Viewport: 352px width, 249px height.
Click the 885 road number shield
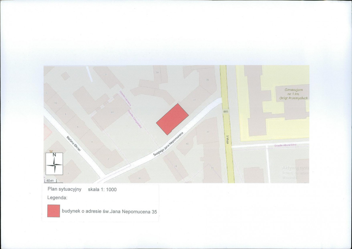point(225,112)
